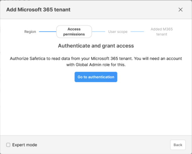192x154 pixels.
Task: Click the dialog footer bar beside Expert mode
Action: 103,145
